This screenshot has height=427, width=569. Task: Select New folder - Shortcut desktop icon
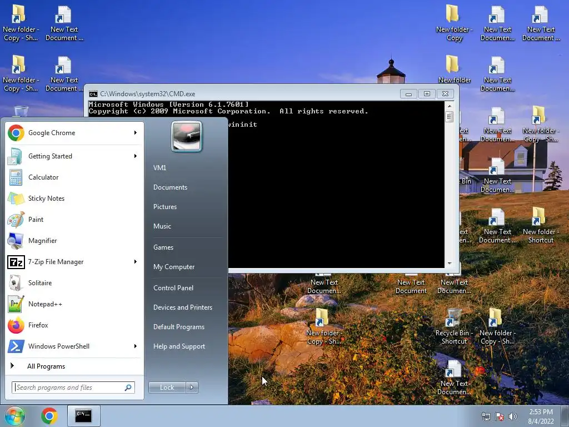pos(541,225)
